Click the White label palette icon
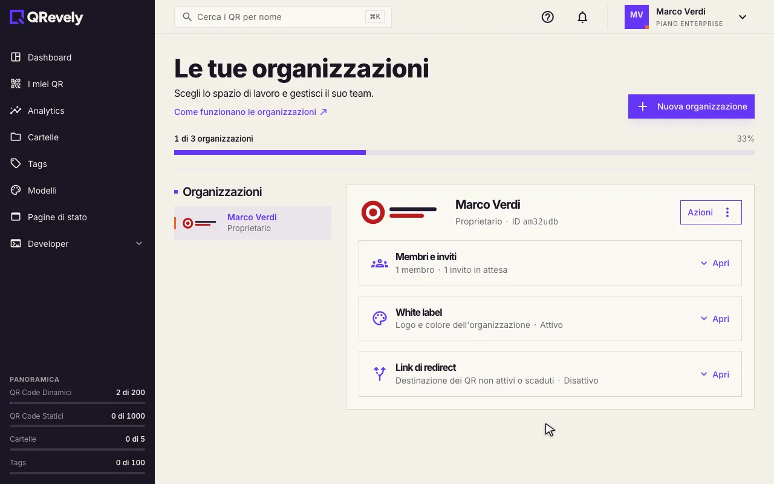This screenshot has height=484, width=774. (380, 319)
